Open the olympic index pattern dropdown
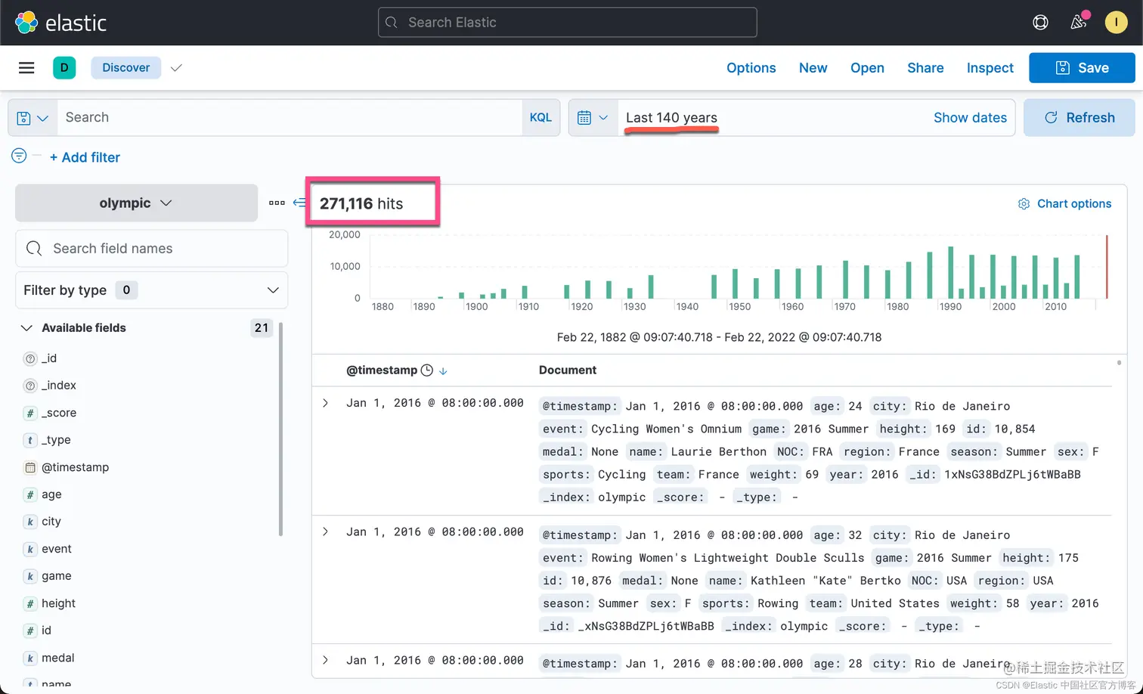The width and height of the screenshot is (1143, 694). point(136,203)
